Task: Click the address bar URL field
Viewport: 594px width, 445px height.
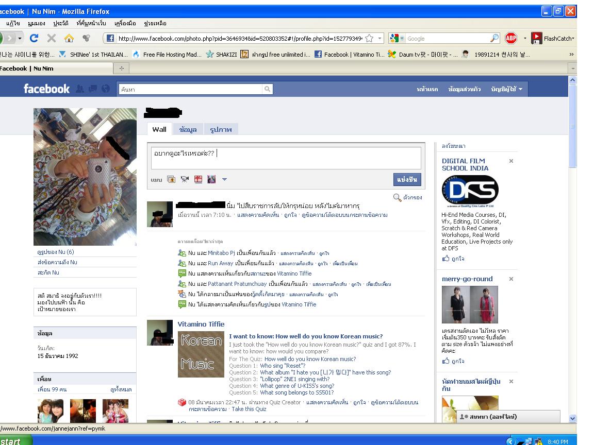Action: click(x=240, y=38)
